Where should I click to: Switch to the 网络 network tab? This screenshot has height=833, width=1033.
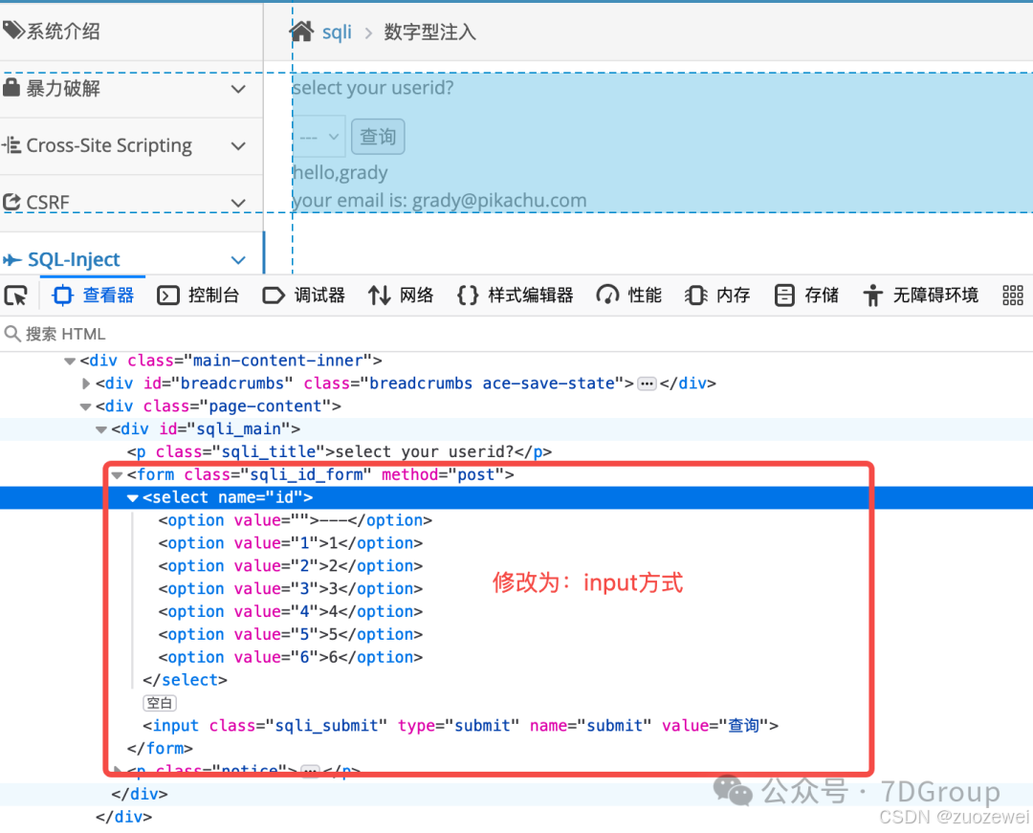pyautogui.click(x=401, y=295)
